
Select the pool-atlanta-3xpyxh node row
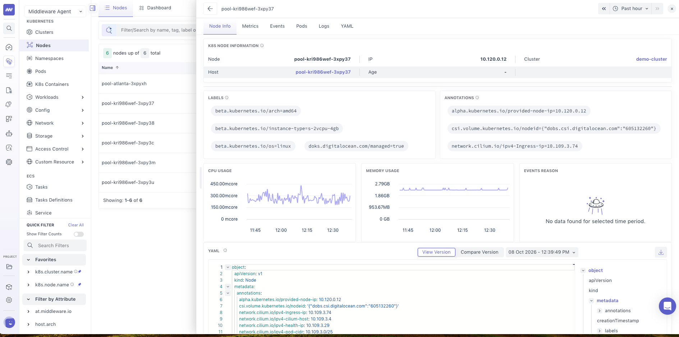[x=147, y=84]
